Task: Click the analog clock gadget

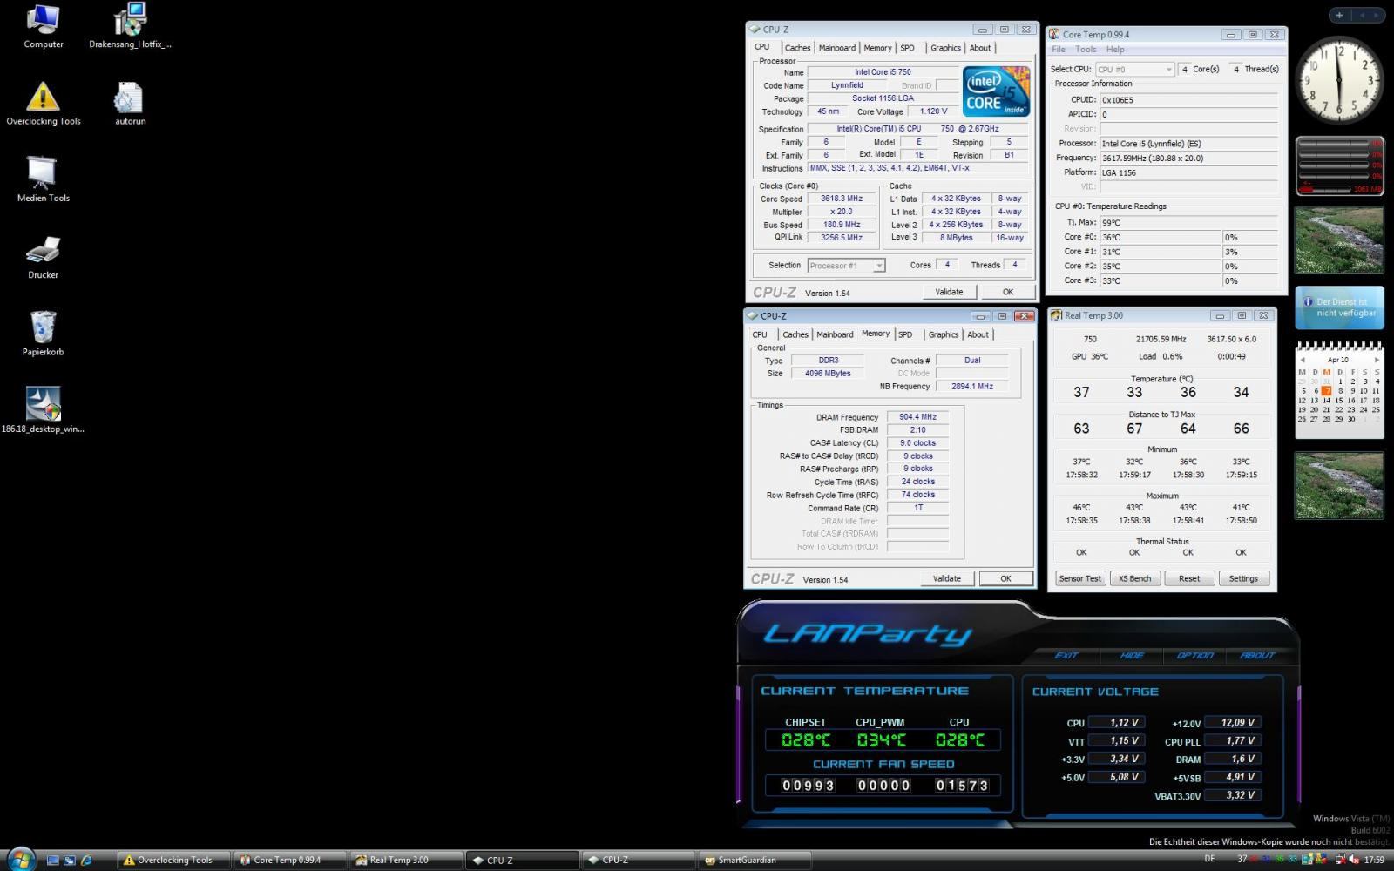Action: click(x=1340, y=81)
